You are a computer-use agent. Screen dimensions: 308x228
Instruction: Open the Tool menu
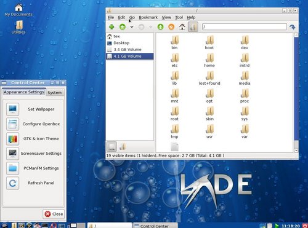[179, 17]
